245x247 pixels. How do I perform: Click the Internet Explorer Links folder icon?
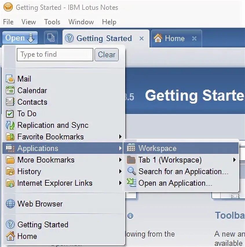coord(10,183)
